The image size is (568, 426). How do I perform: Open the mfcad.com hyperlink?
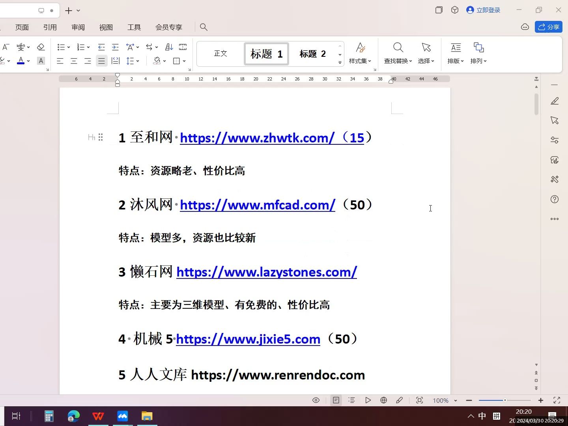[258, 205]
